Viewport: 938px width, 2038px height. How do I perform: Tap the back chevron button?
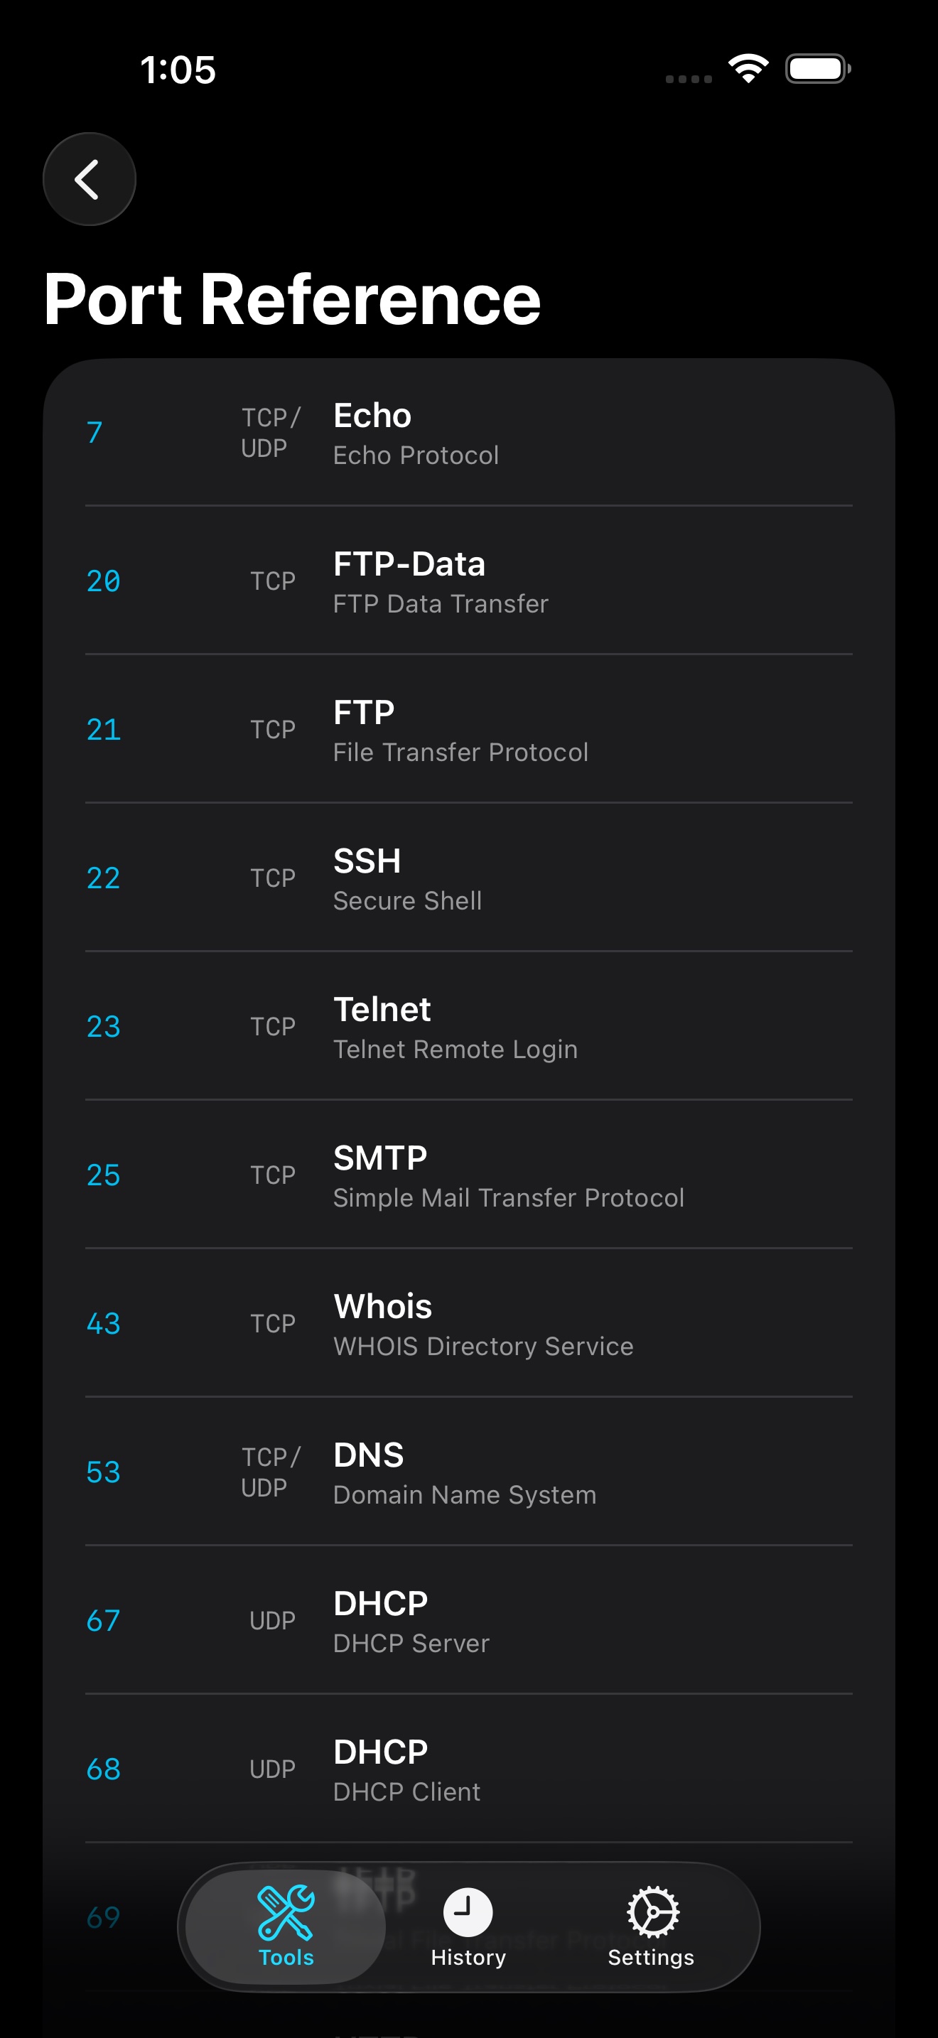tap(89, 179)
